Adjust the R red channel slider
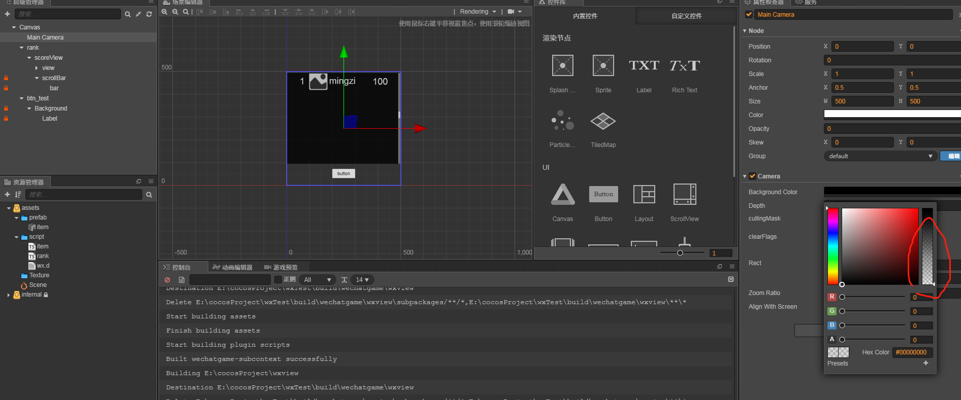This screenshot has width=961, height=400. click(874, 297)
